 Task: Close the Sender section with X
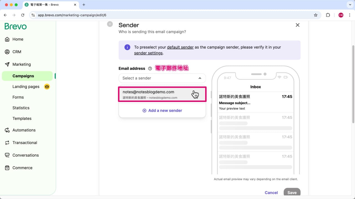[298, 25]
